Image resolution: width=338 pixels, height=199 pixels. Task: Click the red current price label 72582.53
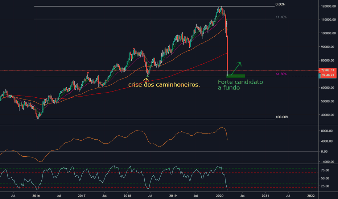coord(327,70)
